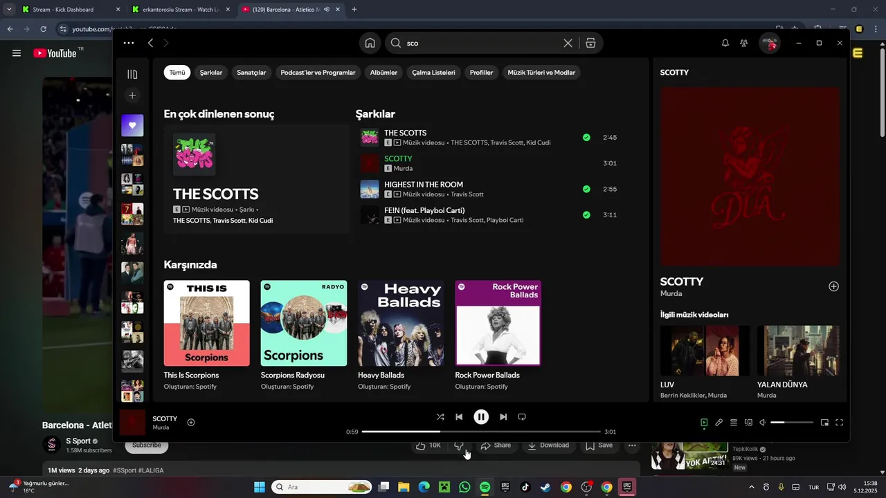Add current track to Liked Songs in player bar
886x498 pixels.
pos(191,422)
